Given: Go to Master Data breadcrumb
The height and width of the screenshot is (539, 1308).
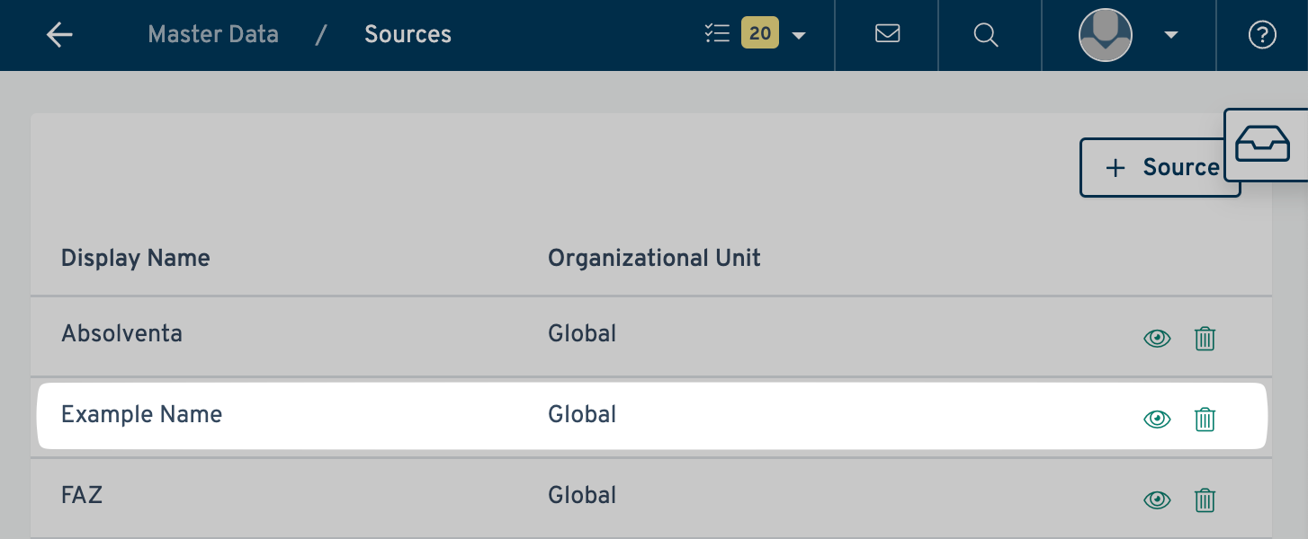Looking at the screenshot, I should (x=213, y=34).
